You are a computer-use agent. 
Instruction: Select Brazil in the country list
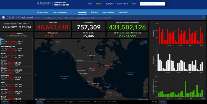(x=16, y=98)
